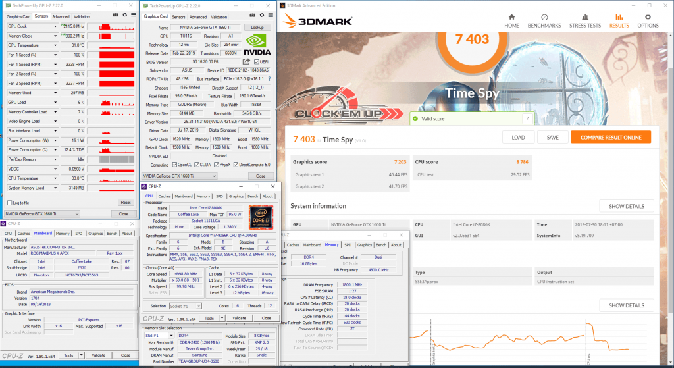The width and height of the screenshot is (674, 368).
Task: Expand the GPU Clock sensor dropdown arrow
Action: [x=55, y=26]
